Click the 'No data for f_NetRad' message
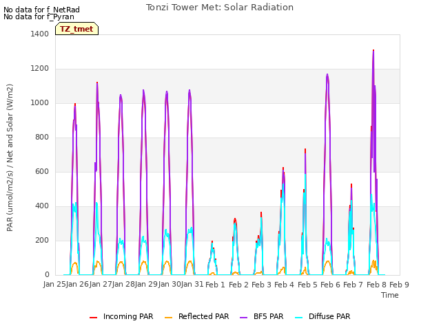 (41, 10)
